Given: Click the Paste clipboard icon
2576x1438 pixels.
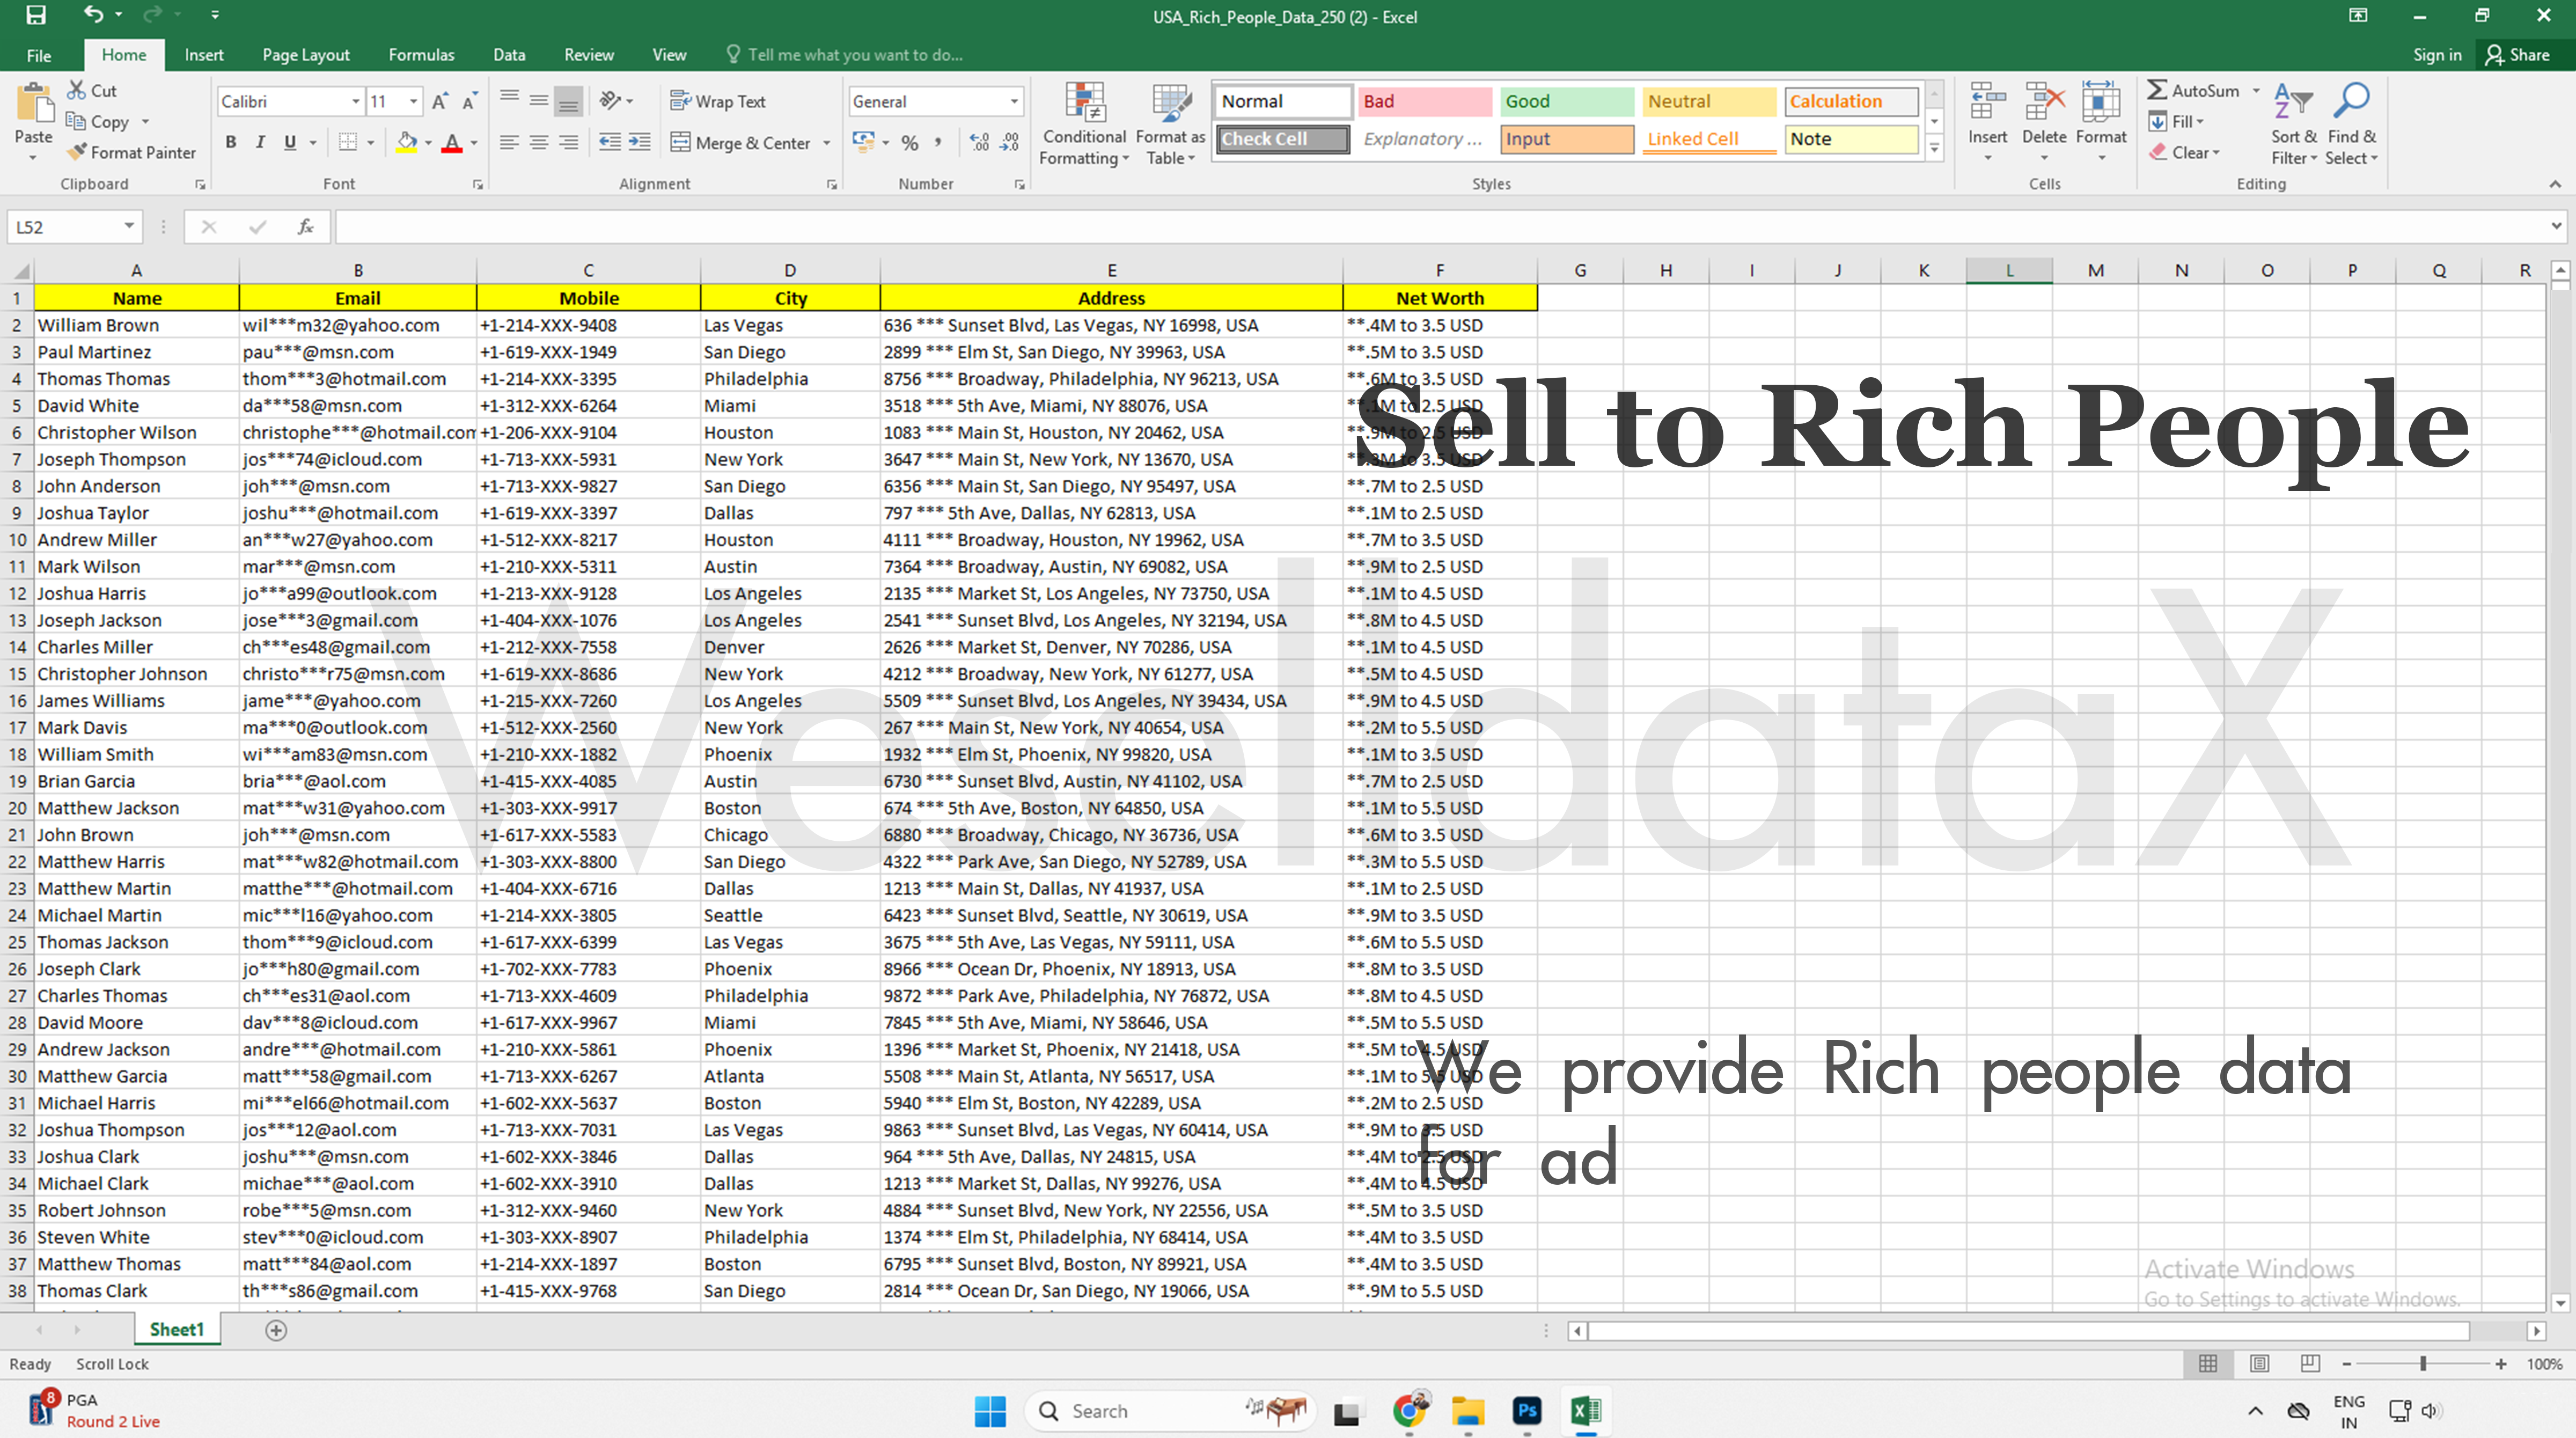Looking at the screenshot, I should pos(34,104).
